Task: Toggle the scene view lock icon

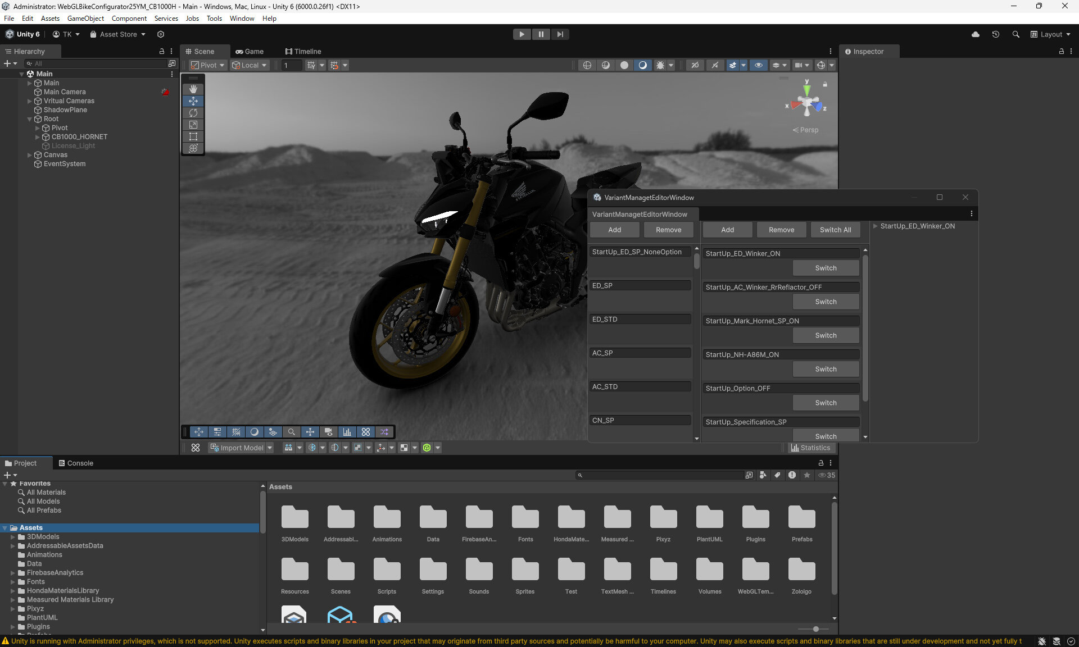Action: point(825,84)
